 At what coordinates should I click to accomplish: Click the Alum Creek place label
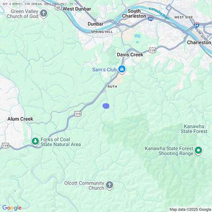(x=20, y=119)
